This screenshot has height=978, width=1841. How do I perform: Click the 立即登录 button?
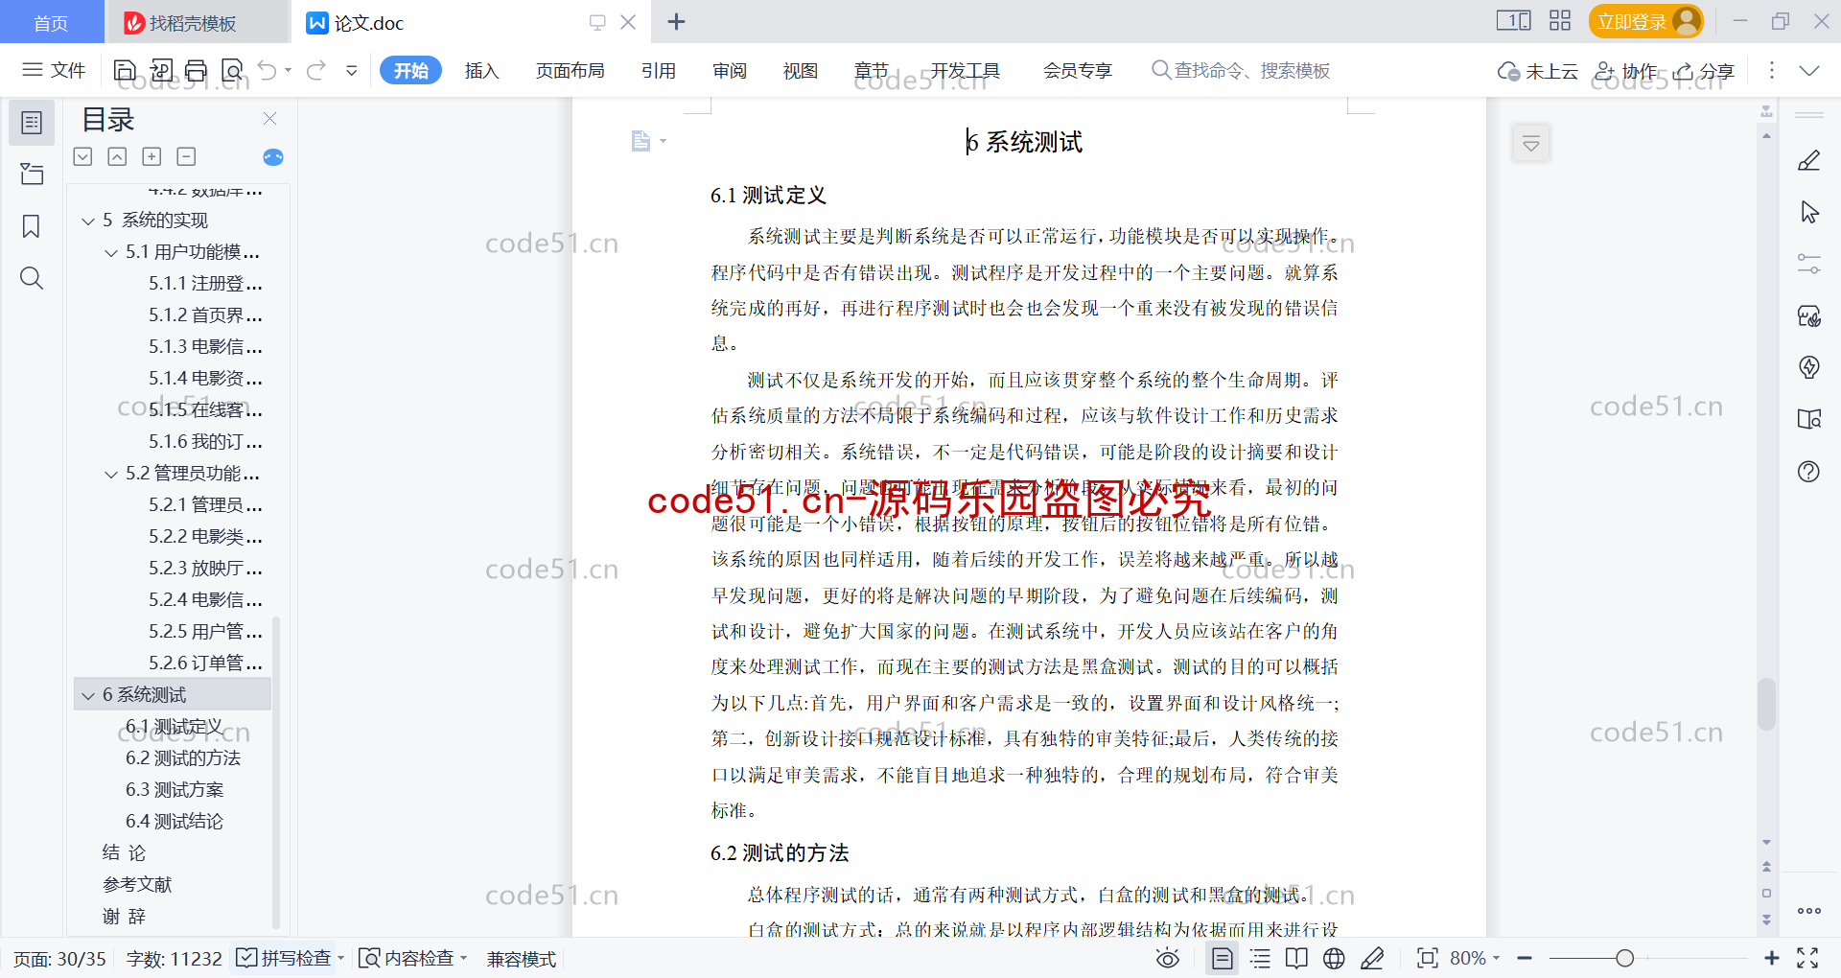(x=1645, y=21)
